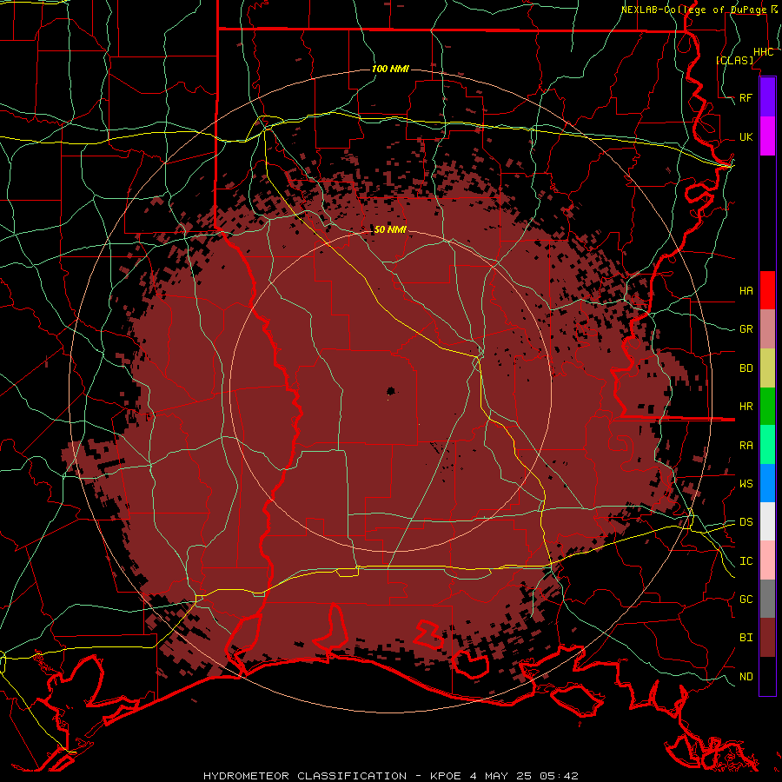
Task: Click the GR pink-brown legend swatch
Action: 767,329
